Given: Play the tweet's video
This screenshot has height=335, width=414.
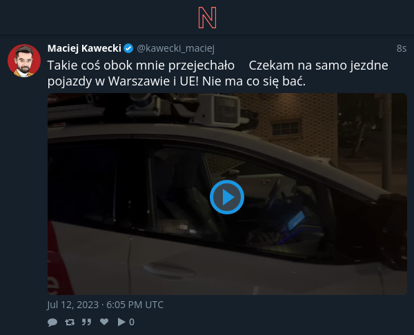Looking at the screenshot, I should pos(227,197).
